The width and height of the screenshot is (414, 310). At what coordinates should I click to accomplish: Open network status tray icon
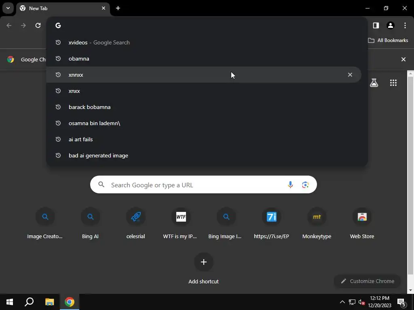352,302
